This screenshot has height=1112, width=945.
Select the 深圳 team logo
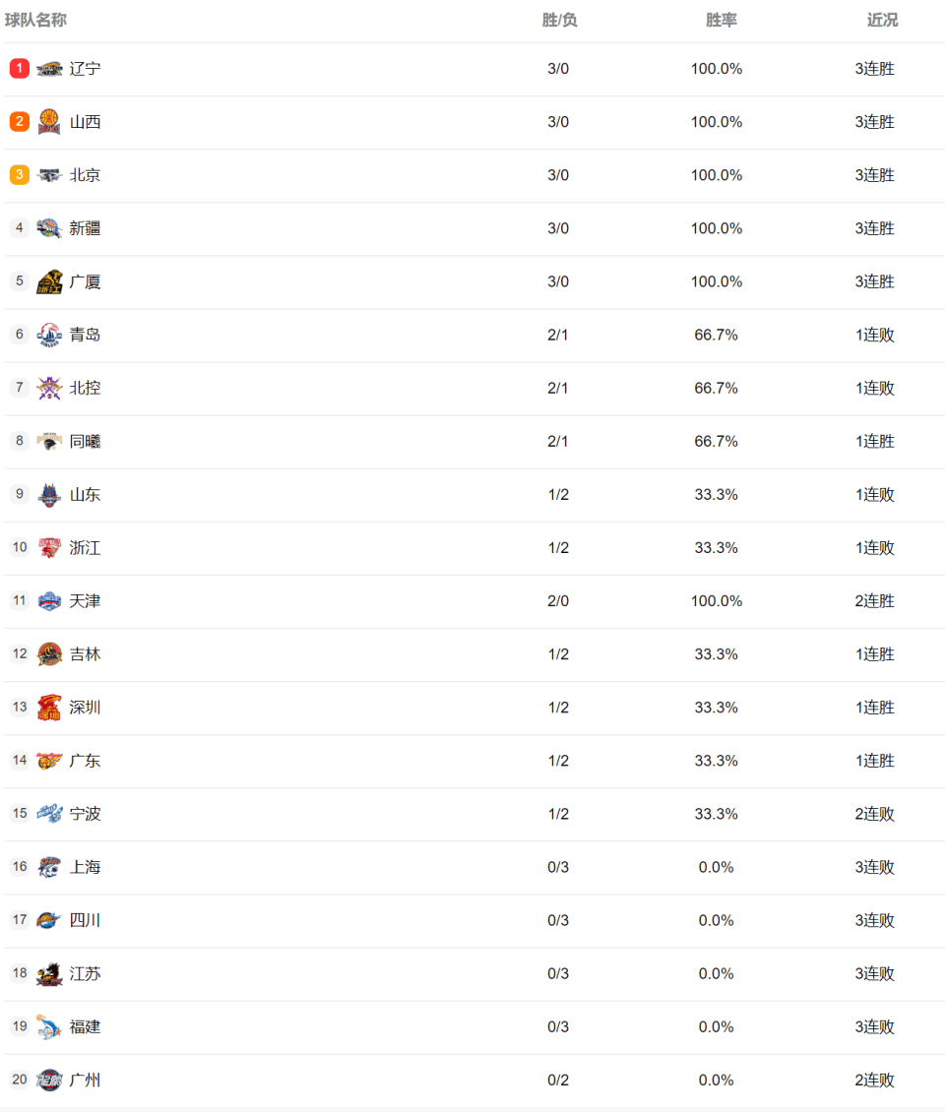click(x=49, y=708)
